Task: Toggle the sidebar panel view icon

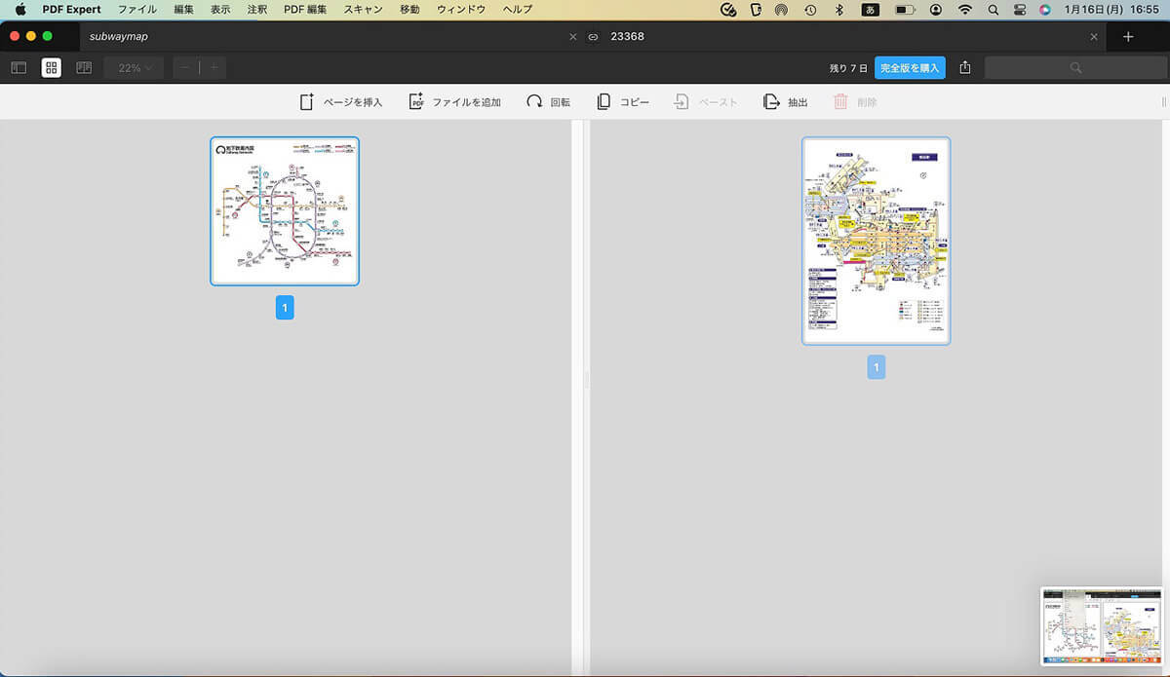Action: point(19,68)
